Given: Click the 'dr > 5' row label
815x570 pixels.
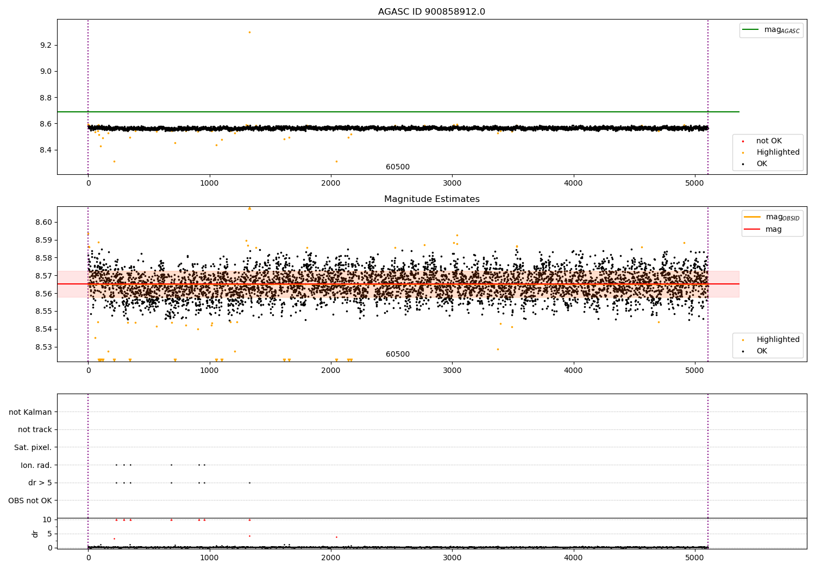Looking at the screenshot, I should tap(40, 483).
